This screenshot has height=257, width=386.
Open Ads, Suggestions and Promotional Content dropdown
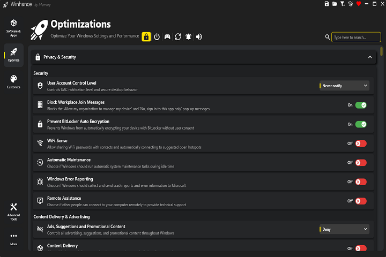click(x=344, y=229)
